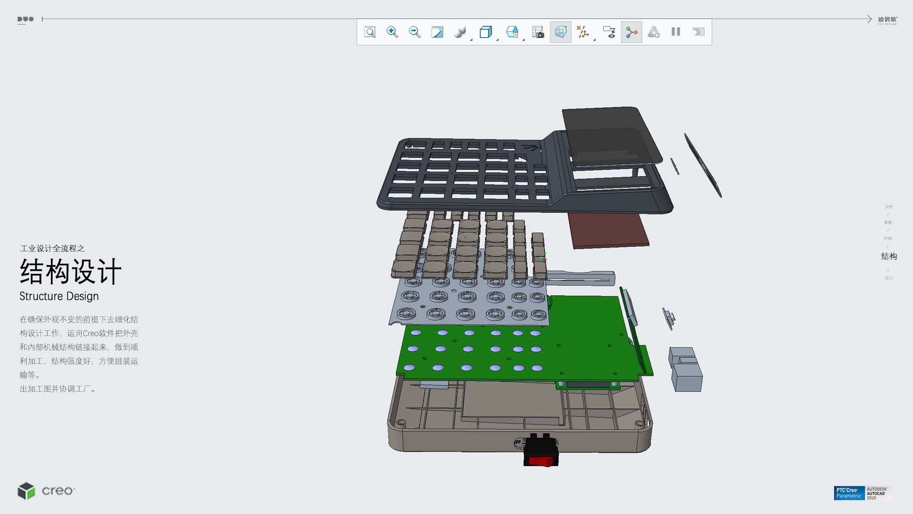Click the PTC Creo Parametric badge
Screen dimensions: 913x514
(x=849, y=493)
